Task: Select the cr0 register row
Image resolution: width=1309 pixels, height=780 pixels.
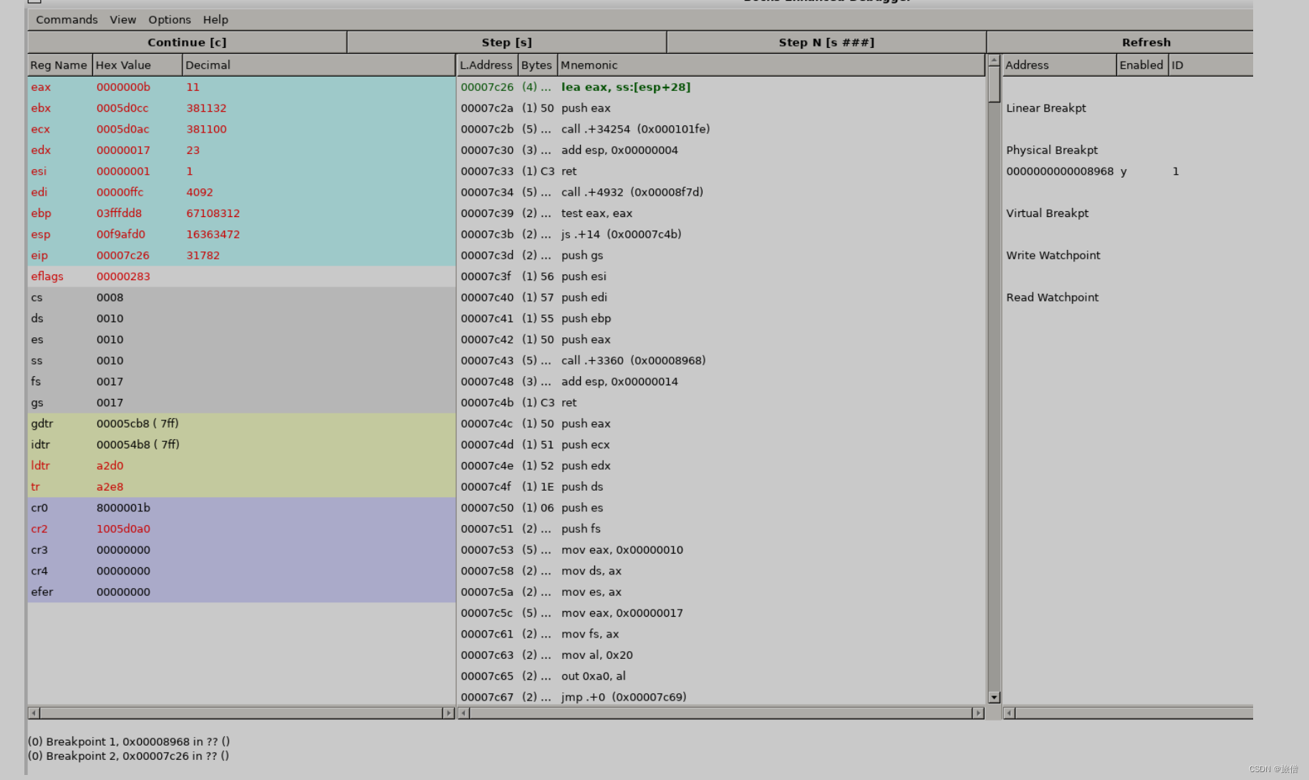Action: (241, 508)
